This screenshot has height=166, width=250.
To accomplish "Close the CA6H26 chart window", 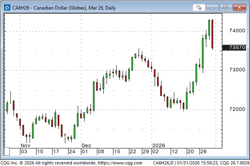I will [x=239, y=8].
